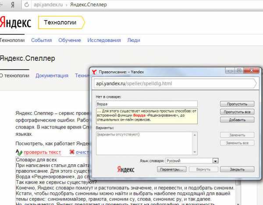Open the Документация sub-tab
The width and height of the screenshot is (263, 205).
52,76
